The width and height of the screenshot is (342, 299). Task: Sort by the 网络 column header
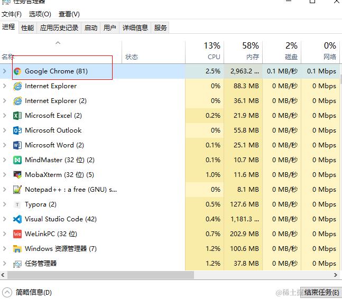(320, 52)
